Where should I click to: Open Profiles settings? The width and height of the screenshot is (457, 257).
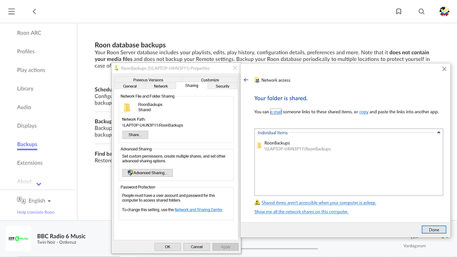[x=26, y=52]
